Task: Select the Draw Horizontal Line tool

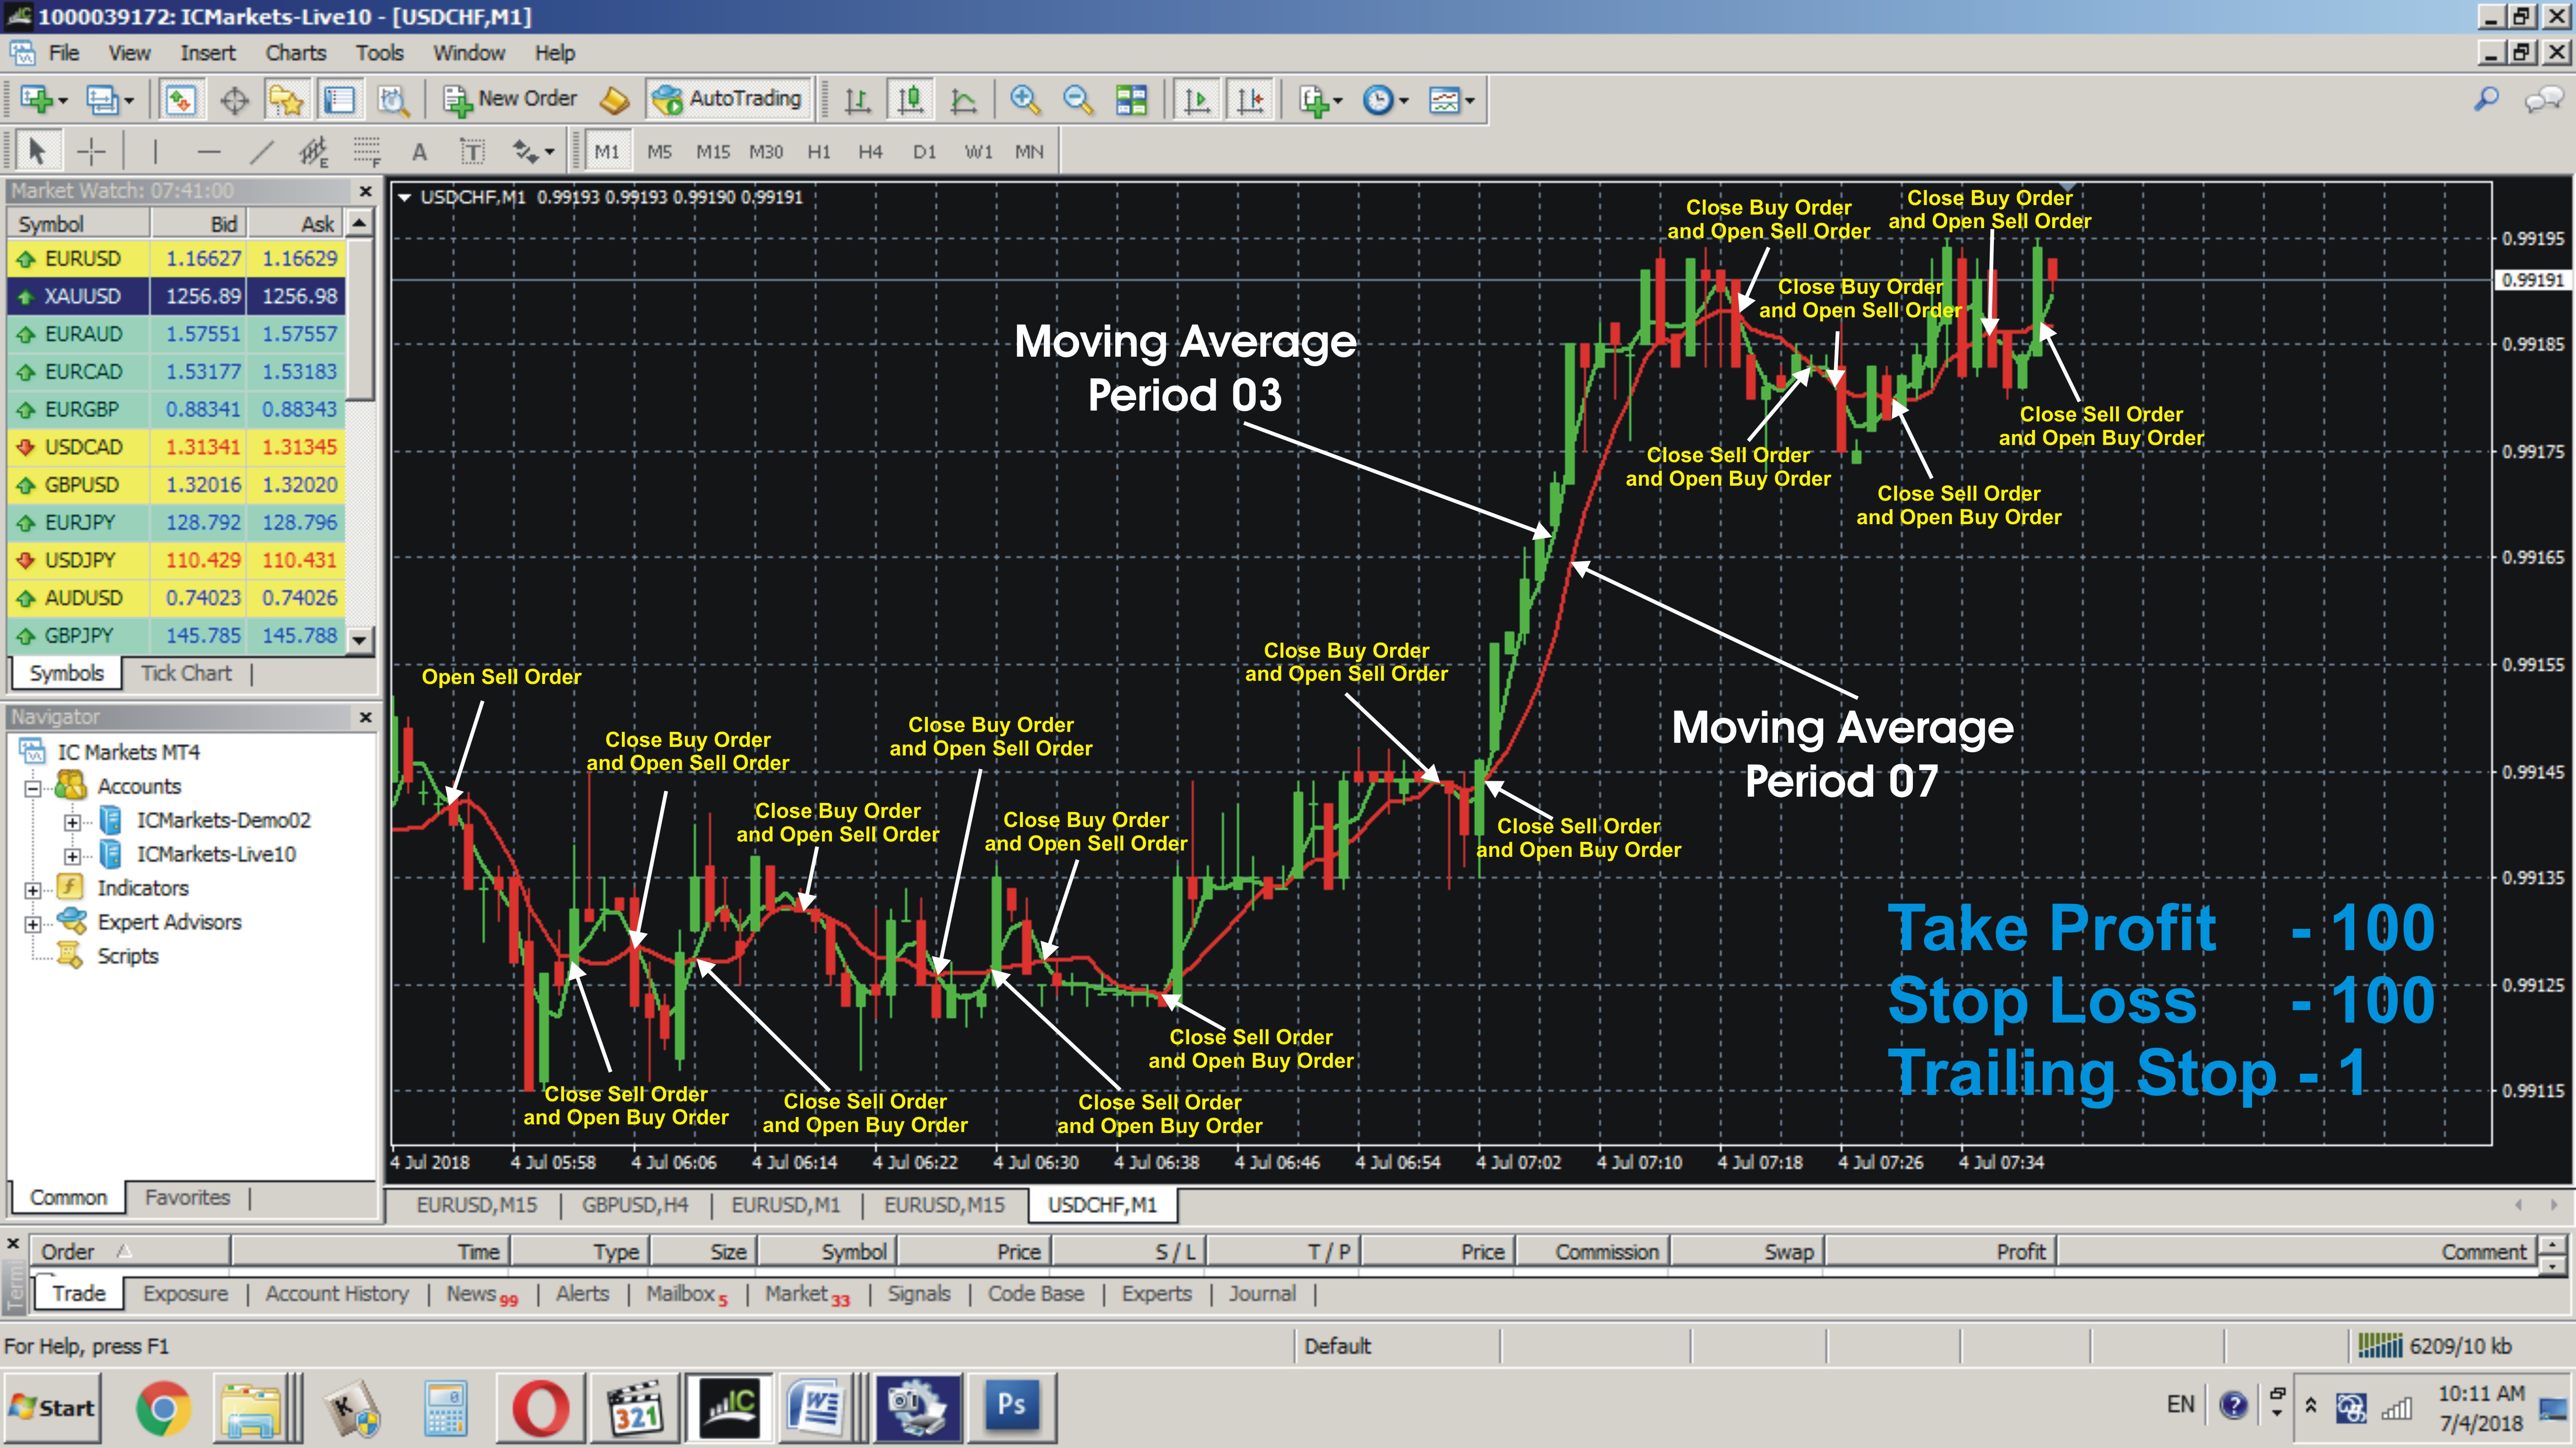Action: 208,152
